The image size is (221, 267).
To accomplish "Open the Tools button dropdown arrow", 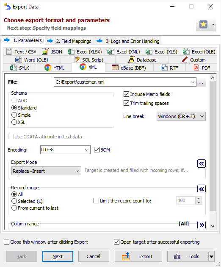I will coord(212,256).
